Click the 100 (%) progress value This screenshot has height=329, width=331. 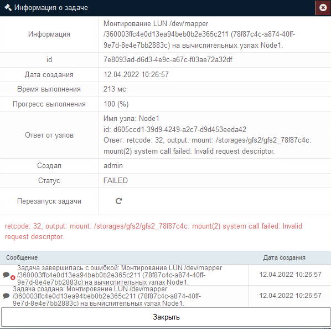pos(116,104)
